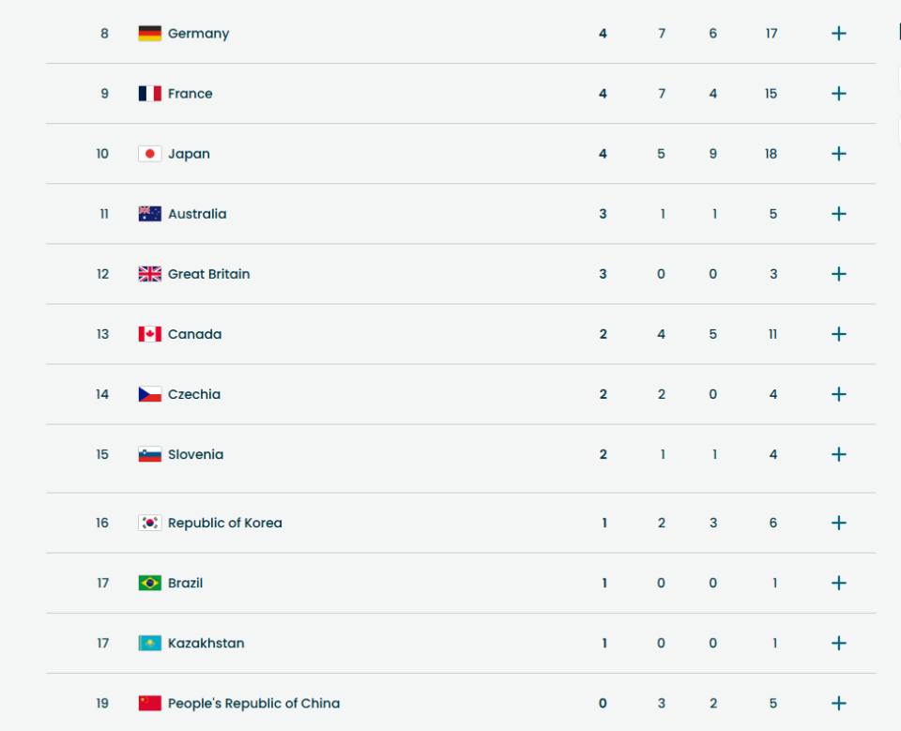Viewport: 901px width, 731px height.
Task: Click the Brazil flag icon
Action: [149, 583]
